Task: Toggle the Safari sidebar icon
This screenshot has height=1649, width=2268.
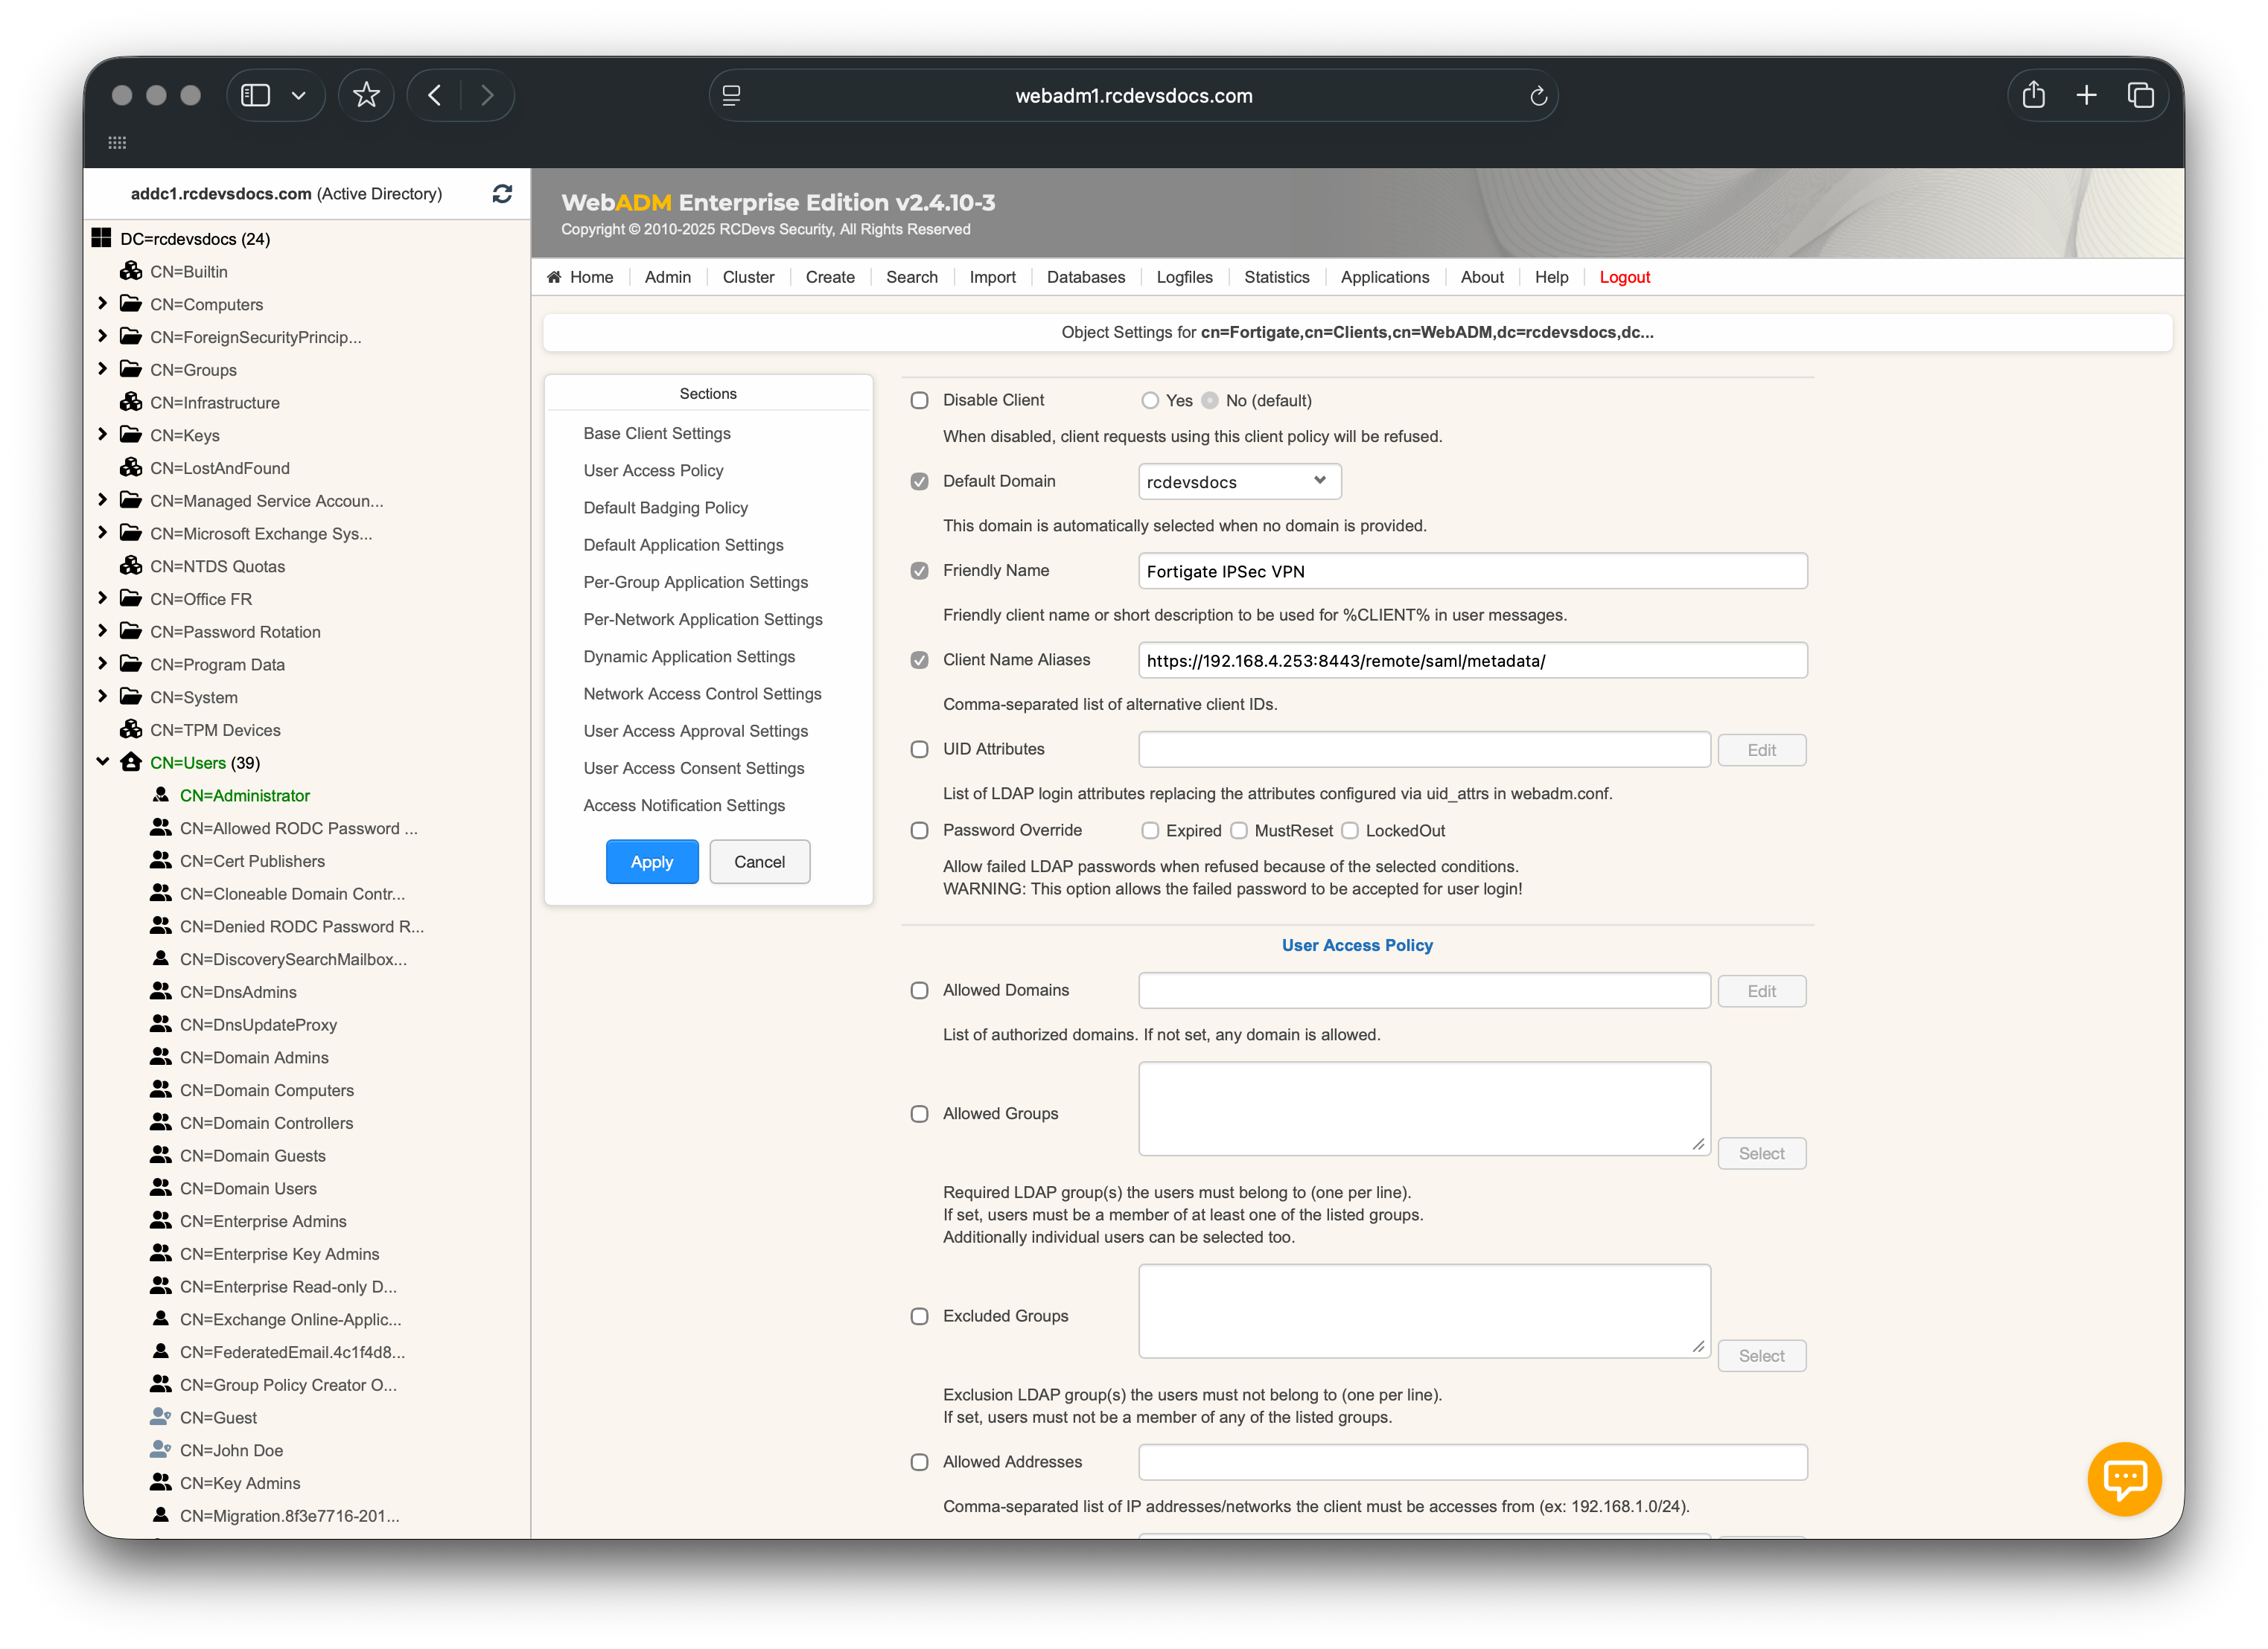Action: click(x=256, y=96)
